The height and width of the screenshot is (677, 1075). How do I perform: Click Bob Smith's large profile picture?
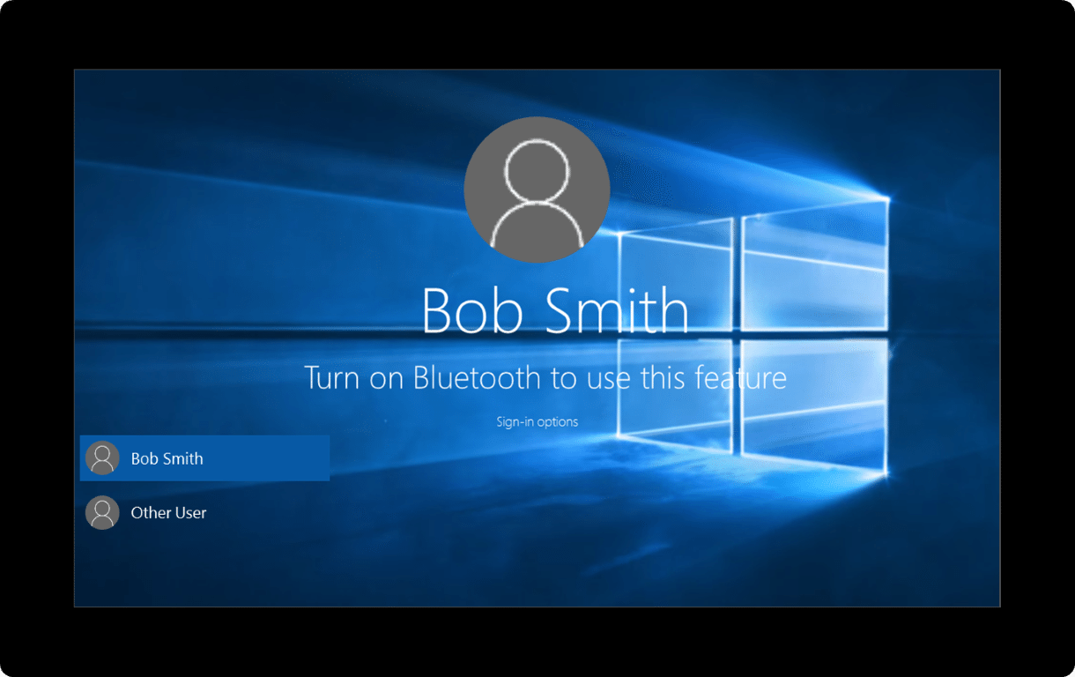[x=537, y=190]
